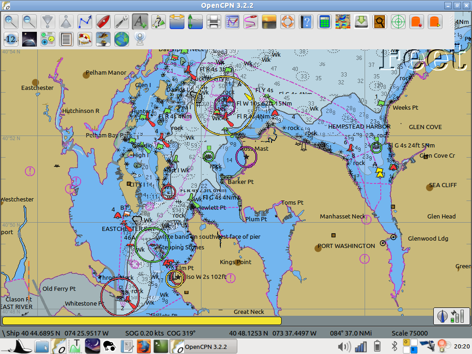Zoom in on the chart
This screenshot has width=472, height=354.
point(11,22)
